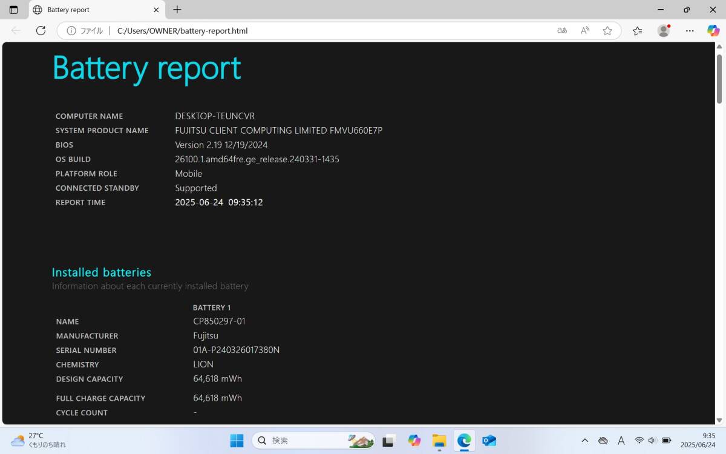The width and height of the screenshot is (726, 454).
Task: Open clock and date 2025/06/24
Action: pyautogui.click(x=698, y=440)
